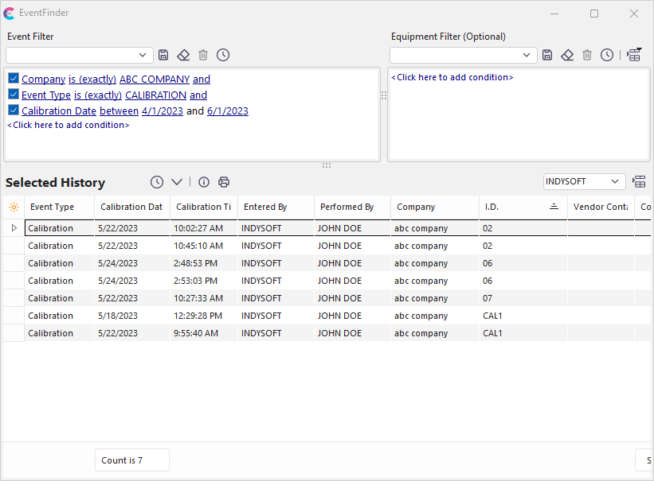
Task: Print the Selected History results
Action: click(x=224, y=182)
